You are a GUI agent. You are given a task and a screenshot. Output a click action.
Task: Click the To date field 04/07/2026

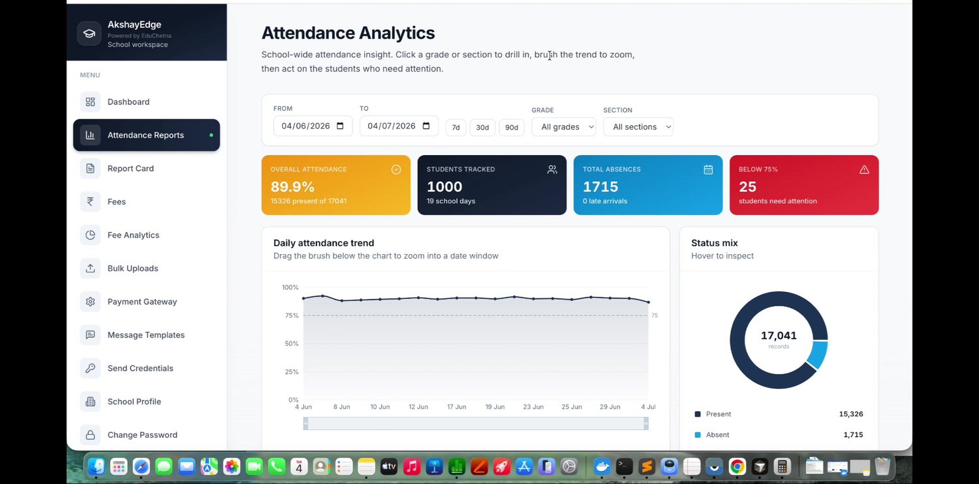(x=399, y=126)
